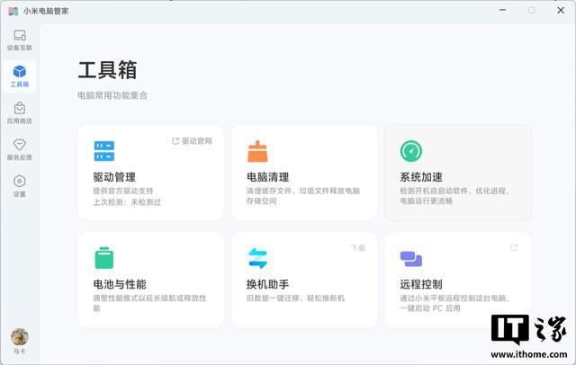Click the user avatar 马卡

tap(20, 337)
